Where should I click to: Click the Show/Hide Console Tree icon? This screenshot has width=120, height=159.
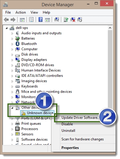pyautogui.click(x=22, y=20)
